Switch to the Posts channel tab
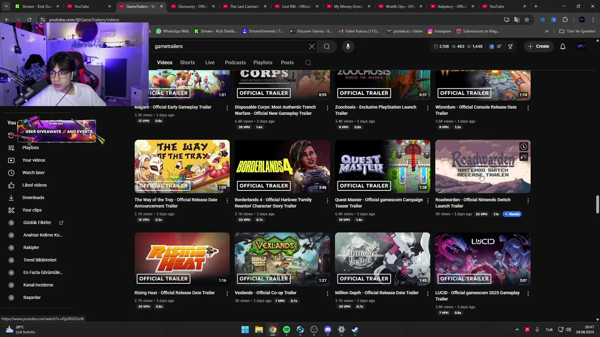 click(x=287, y=63)
